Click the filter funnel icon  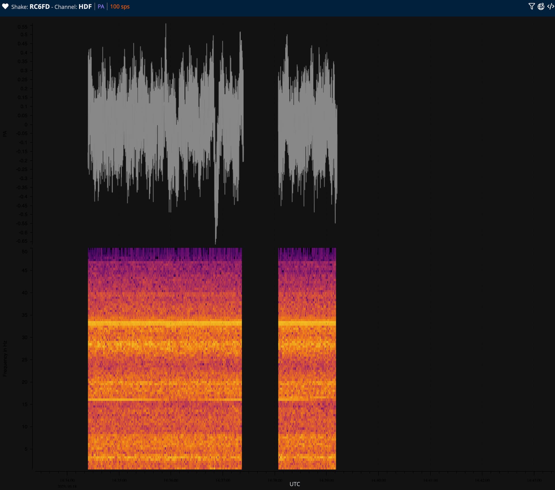pos(531,6)
